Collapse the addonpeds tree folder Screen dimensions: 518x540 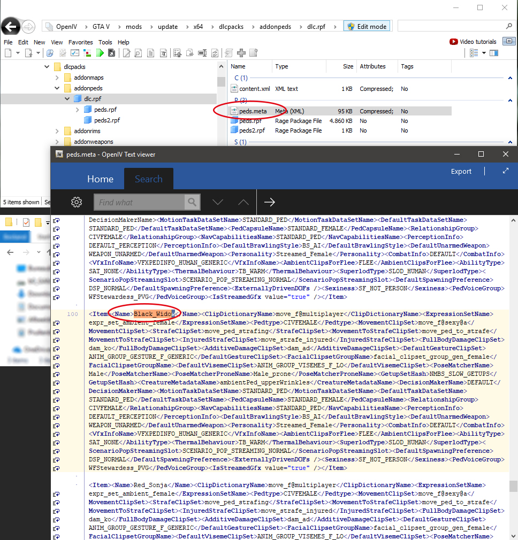click(57, 88)
